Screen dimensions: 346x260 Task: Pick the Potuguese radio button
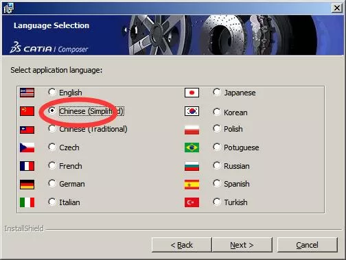click(217, 147)
